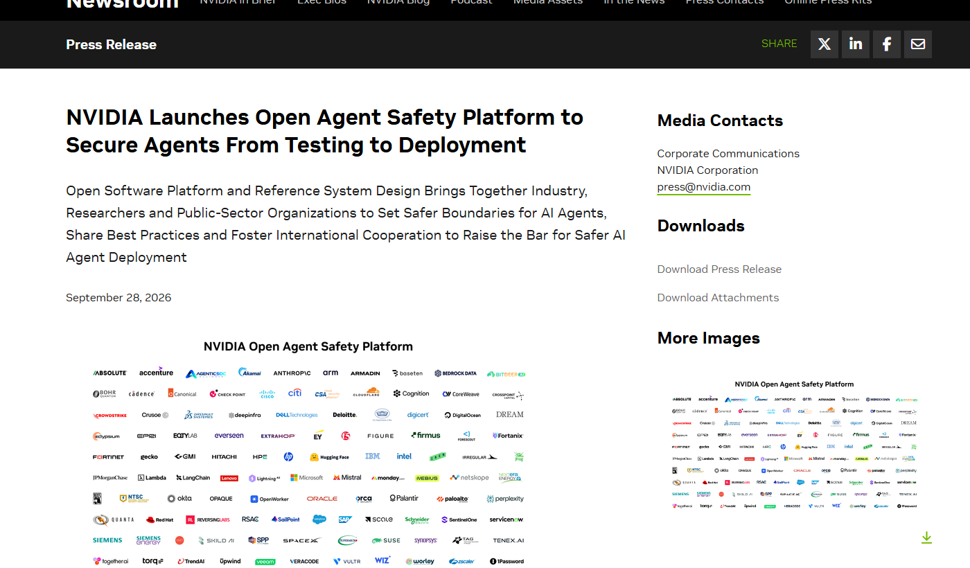
Task: Click the Download Press Release link
Action: point(719,269)
